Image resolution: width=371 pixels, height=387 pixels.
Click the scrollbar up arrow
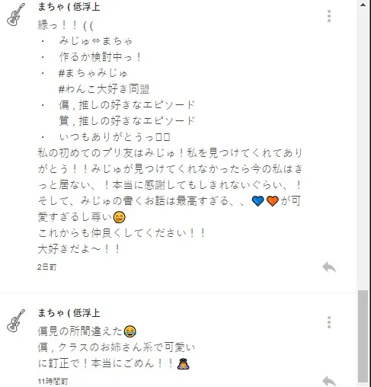point(363,5)
